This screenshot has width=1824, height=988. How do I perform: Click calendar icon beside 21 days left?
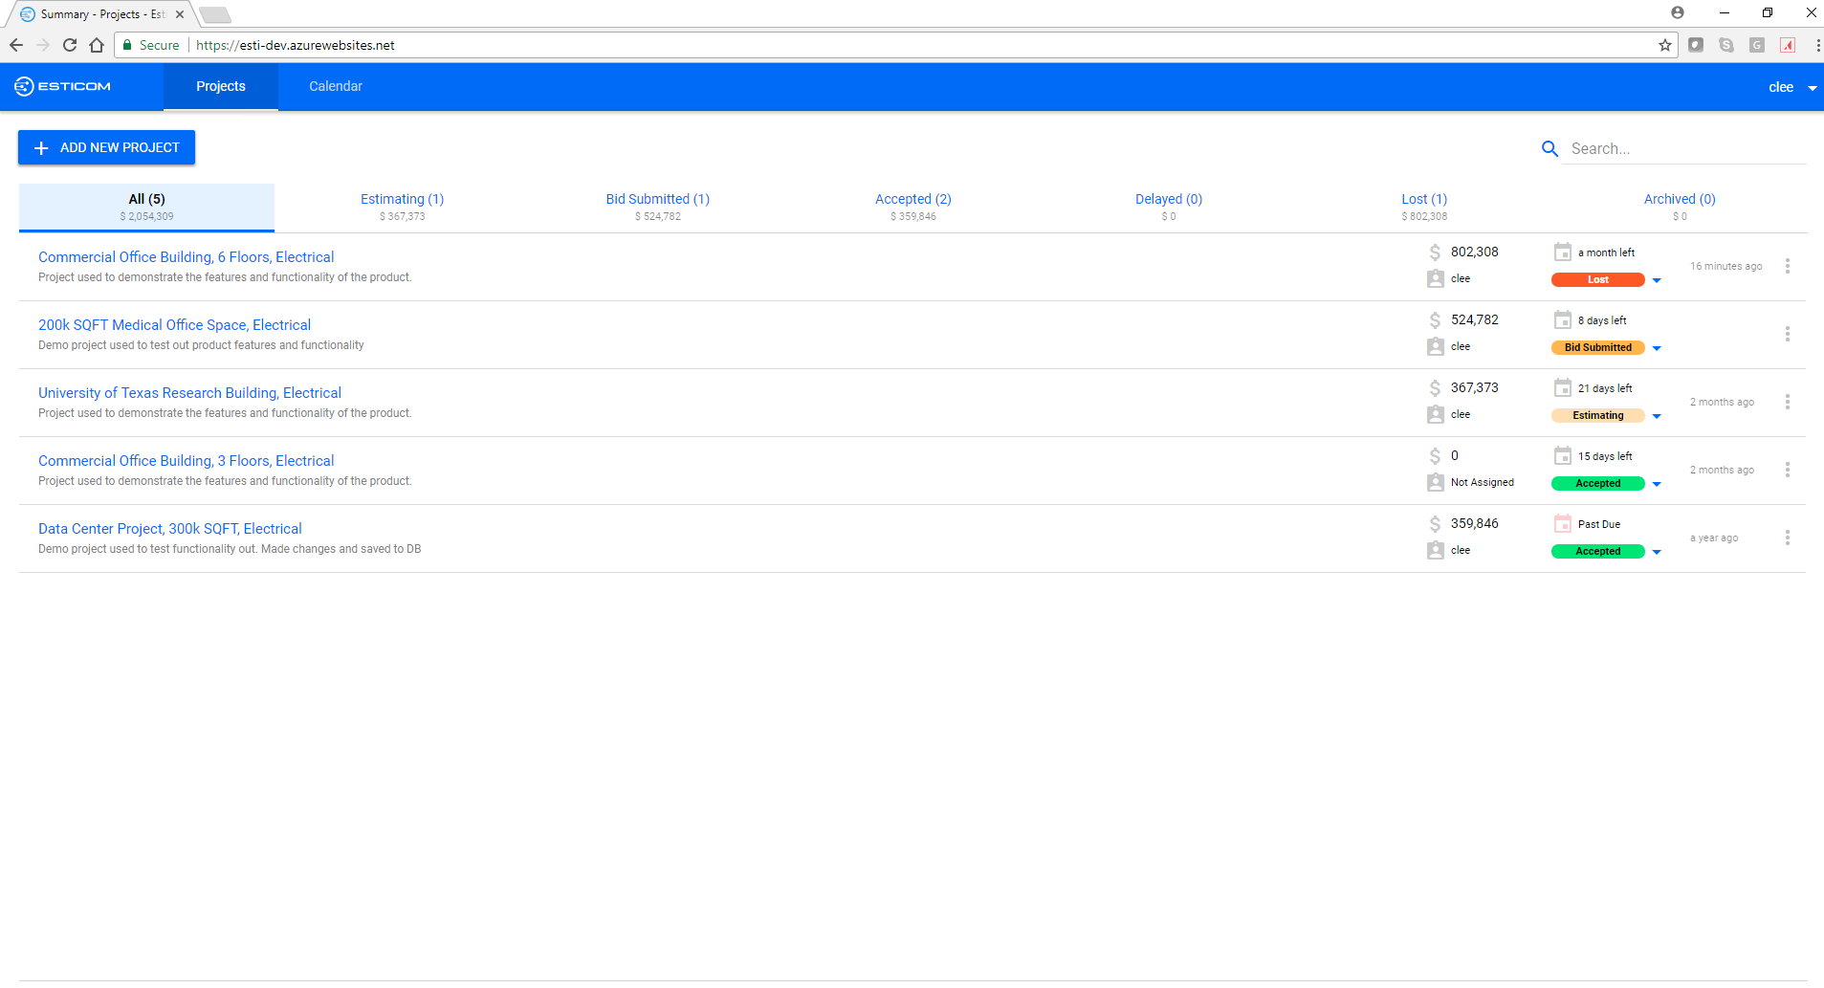[1562, 387]
